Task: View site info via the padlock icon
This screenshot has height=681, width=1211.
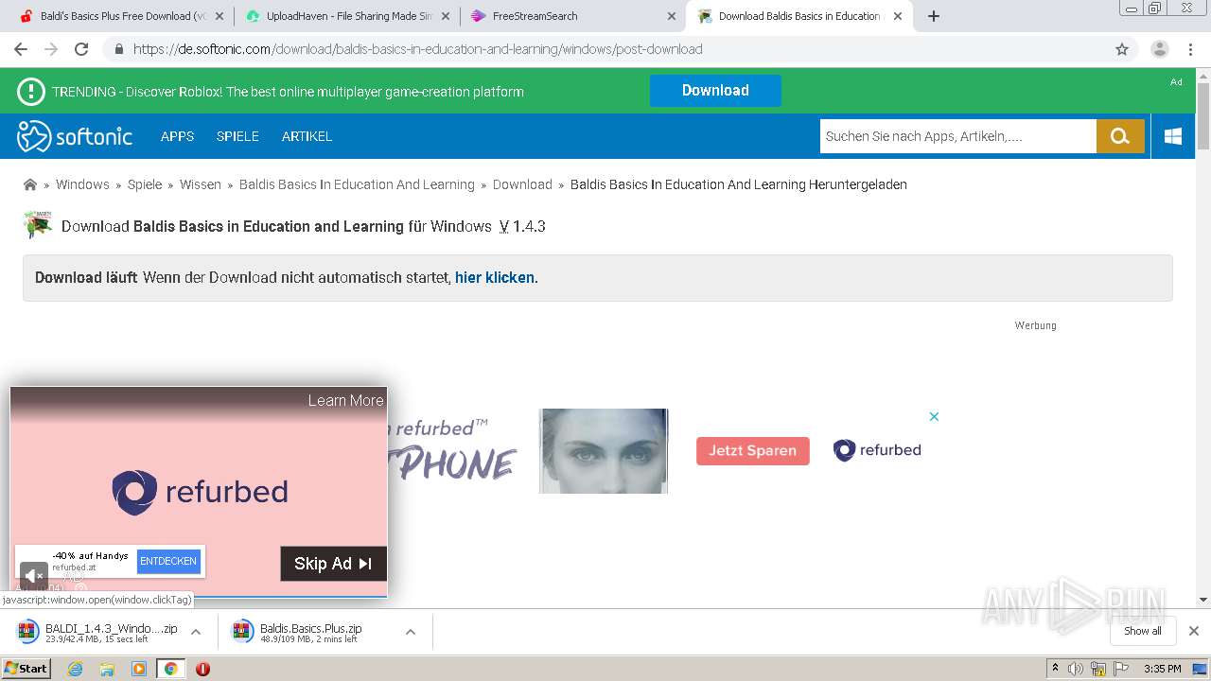Action: click(x=118, y=49)
